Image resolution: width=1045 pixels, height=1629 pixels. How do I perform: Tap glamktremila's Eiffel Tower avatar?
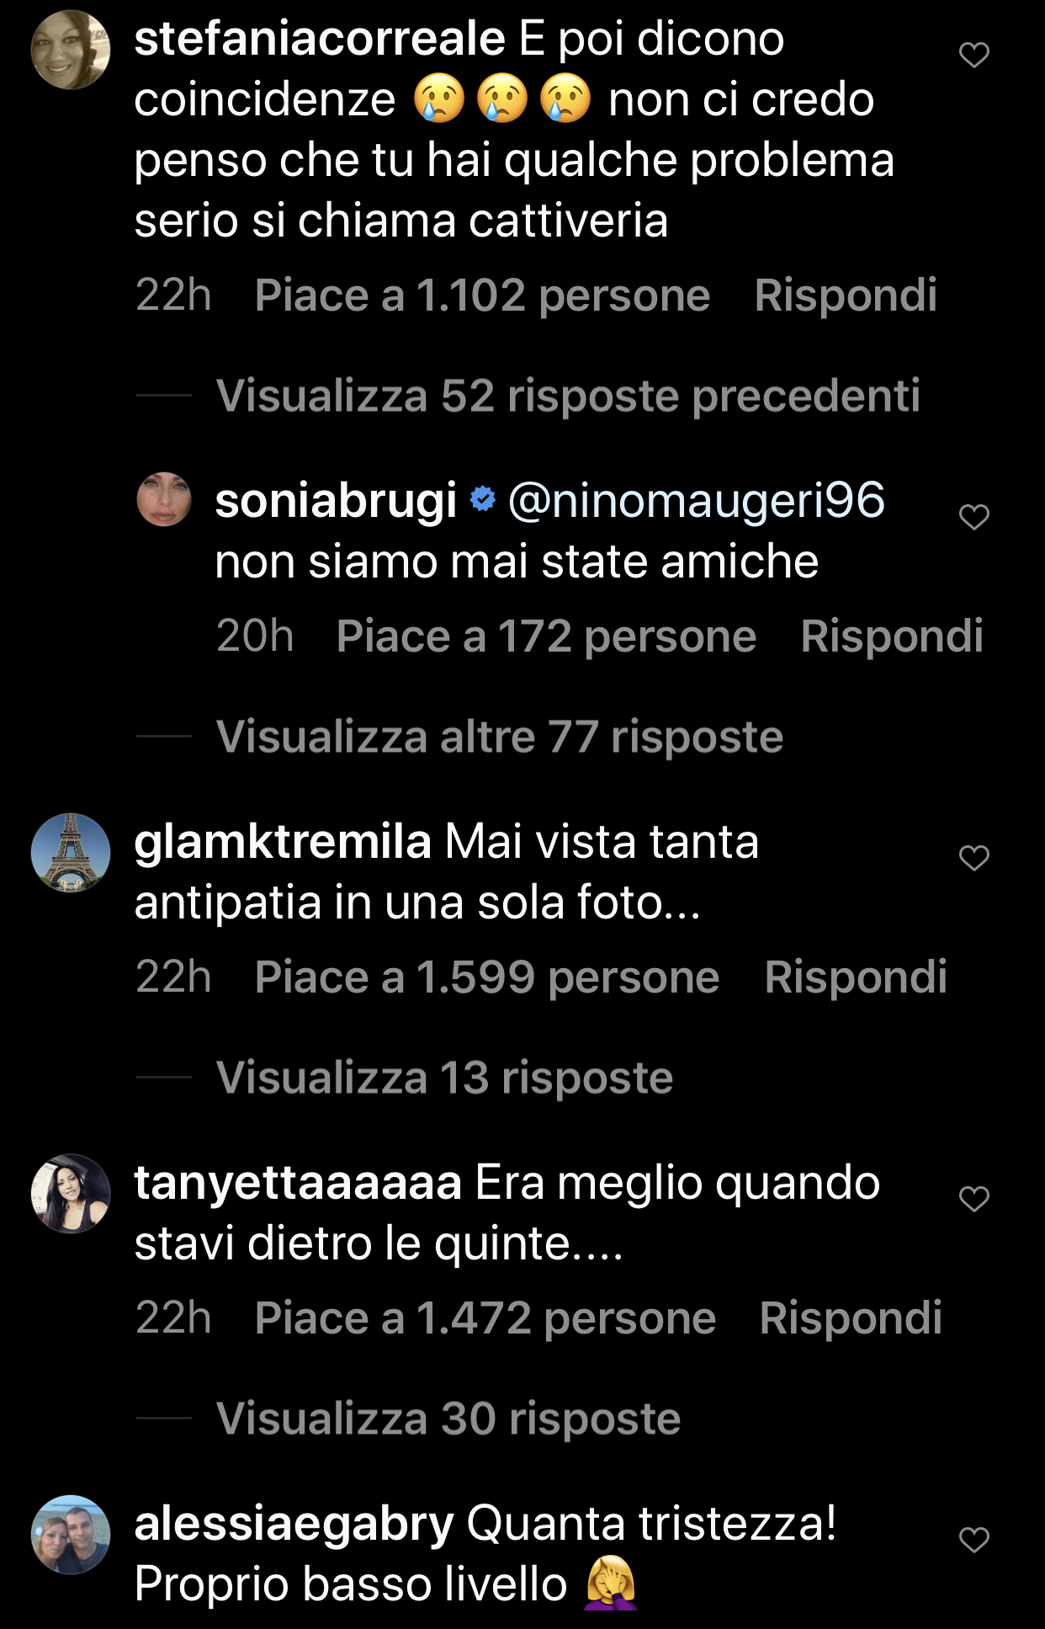click(x=71, y=852)
